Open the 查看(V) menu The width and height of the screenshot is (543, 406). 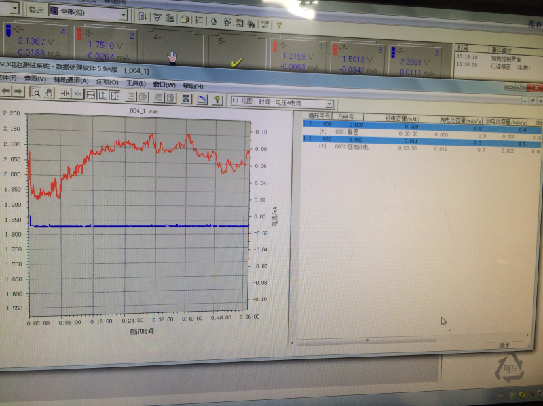[x=35, y=79]
